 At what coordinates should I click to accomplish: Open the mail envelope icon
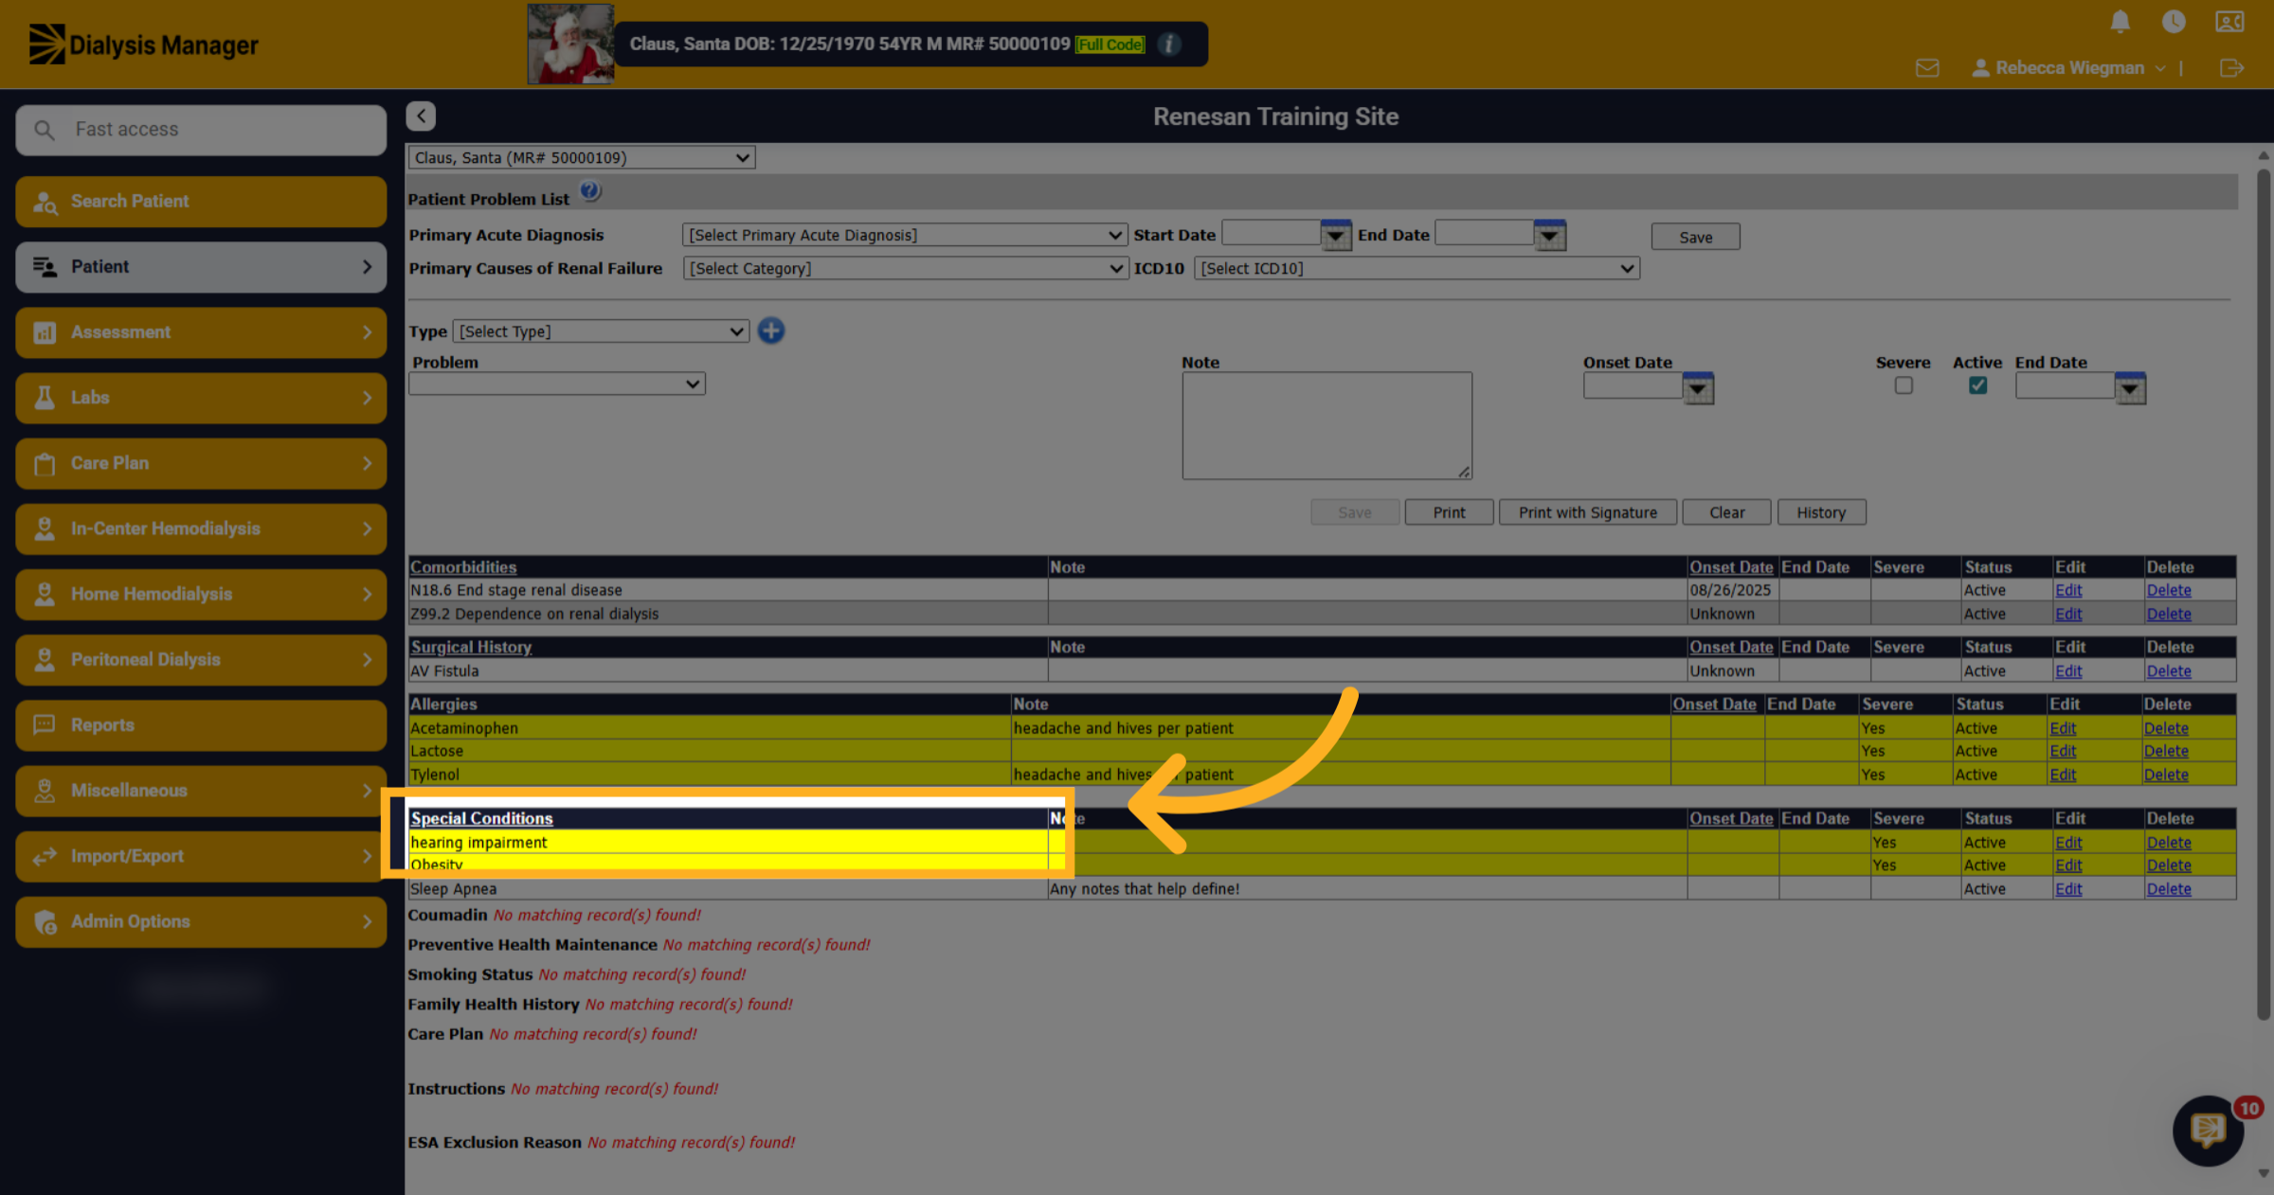[x=1927, y=68]
